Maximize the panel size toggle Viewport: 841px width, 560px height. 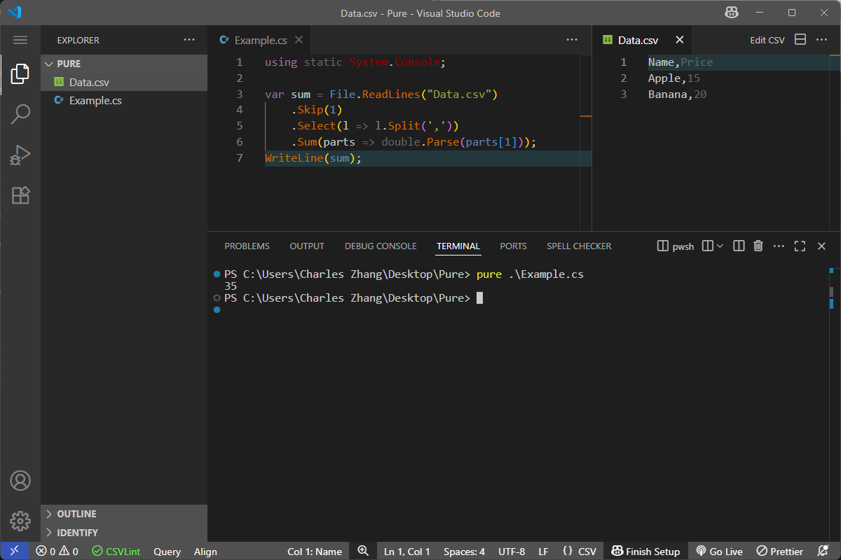(x=800, y=246)
